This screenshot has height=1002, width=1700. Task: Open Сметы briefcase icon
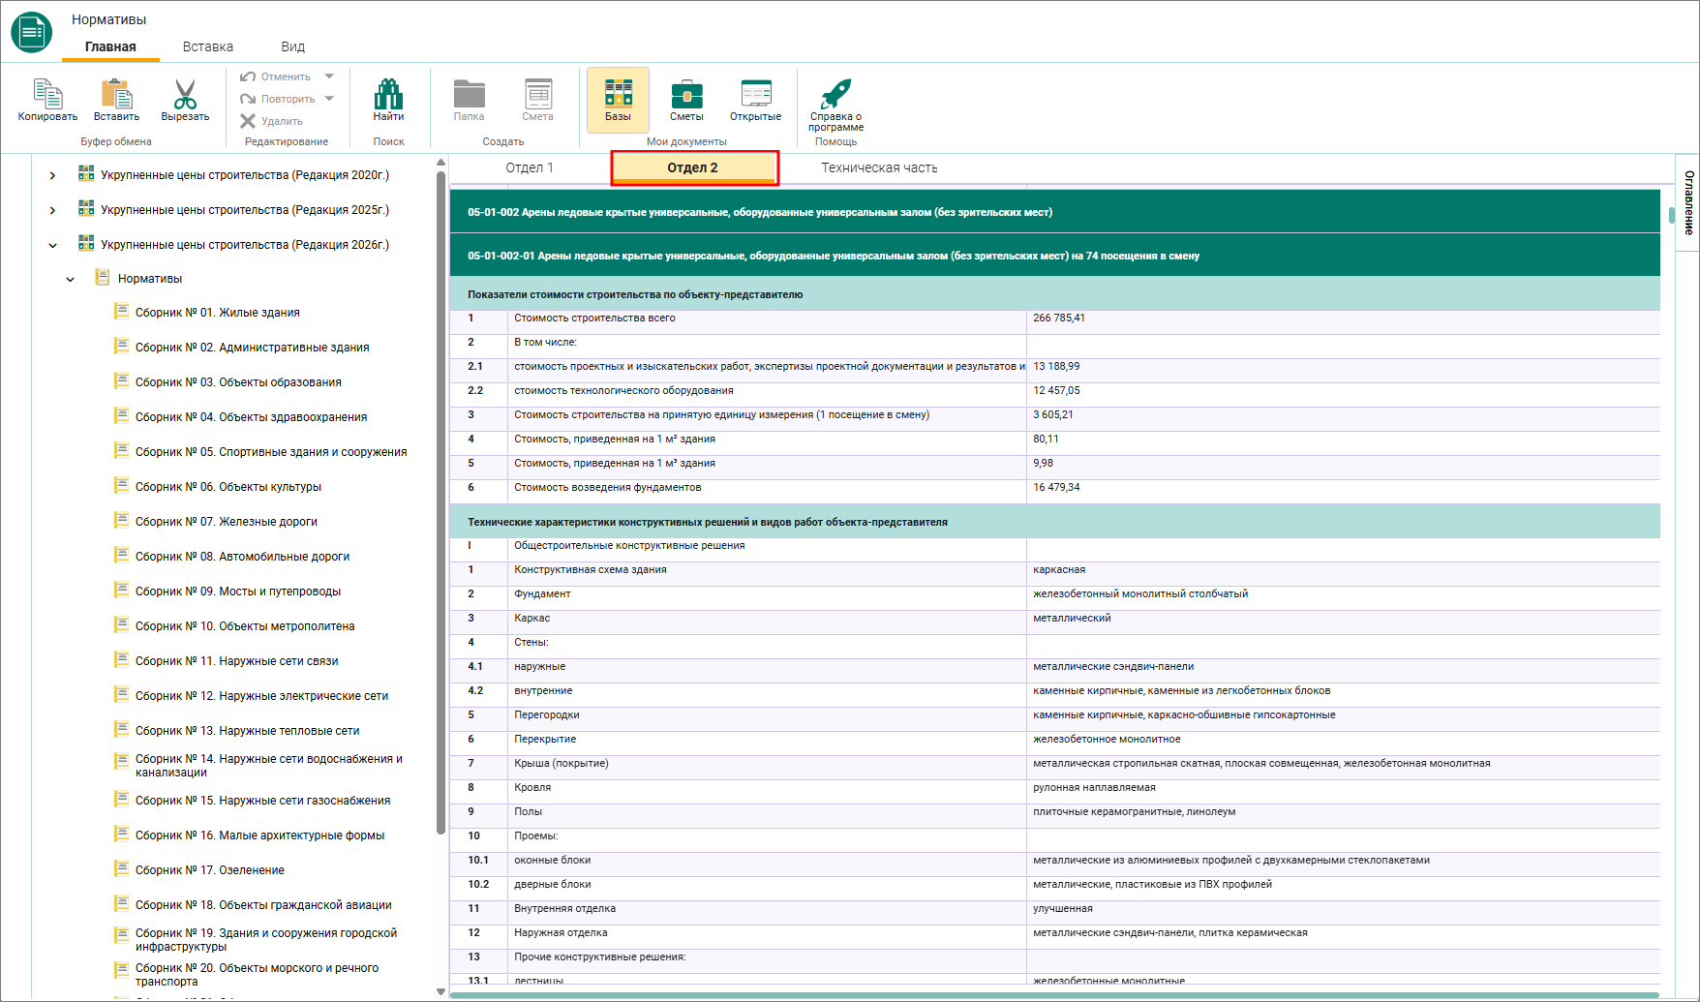tap(686, 94)
